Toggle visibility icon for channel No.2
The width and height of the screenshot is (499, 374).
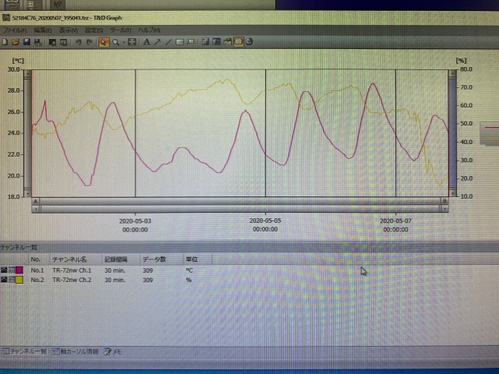3,280
